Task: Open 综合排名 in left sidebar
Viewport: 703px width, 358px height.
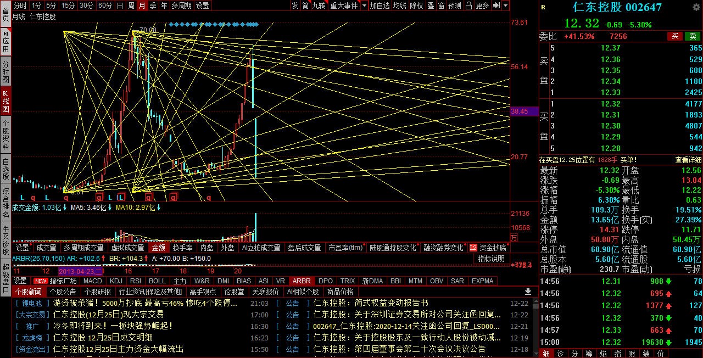Action: tap(5, 203)
